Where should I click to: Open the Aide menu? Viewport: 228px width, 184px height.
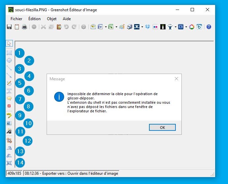pyautogui.click(x=67, y=19)
